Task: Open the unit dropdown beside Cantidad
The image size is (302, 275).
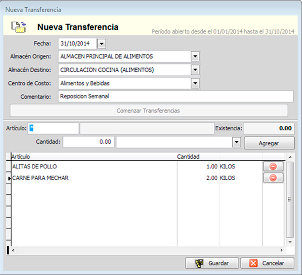Action: (236, 142)
